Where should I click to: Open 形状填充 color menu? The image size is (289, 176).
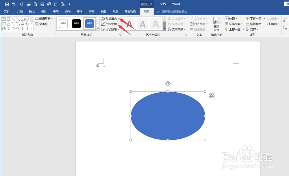pos(110,19)
